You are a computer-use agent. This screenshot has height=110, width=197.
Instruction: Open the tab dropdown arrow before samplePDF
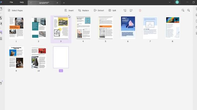pyautogui.click(x=31, y=3)
